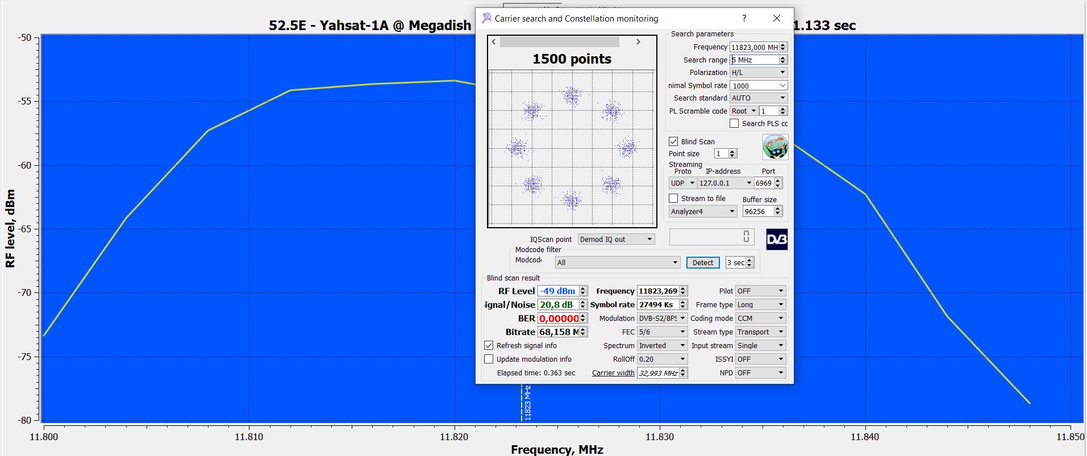Toggle the Blind Scan checkbox

point(673,141)
